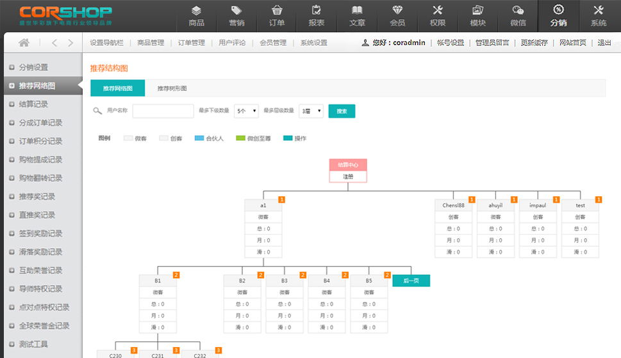Open 帐号设置 link
621x358 pixels.
point(451,43)
